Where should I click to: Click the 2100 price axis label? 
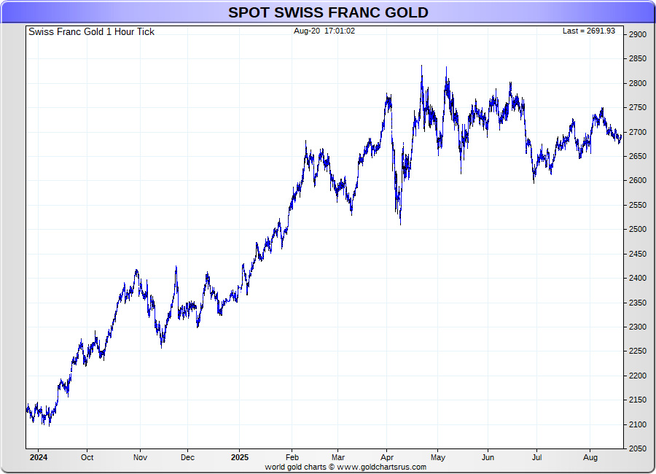coord(638,424)
